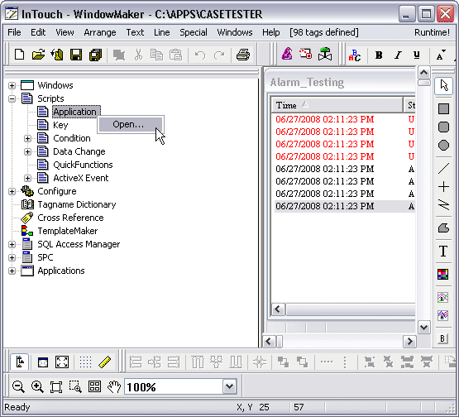The width and height of the screenshot is (459, 417).
Task: Select the Polyline tool
Action: [x=444, y=204]
